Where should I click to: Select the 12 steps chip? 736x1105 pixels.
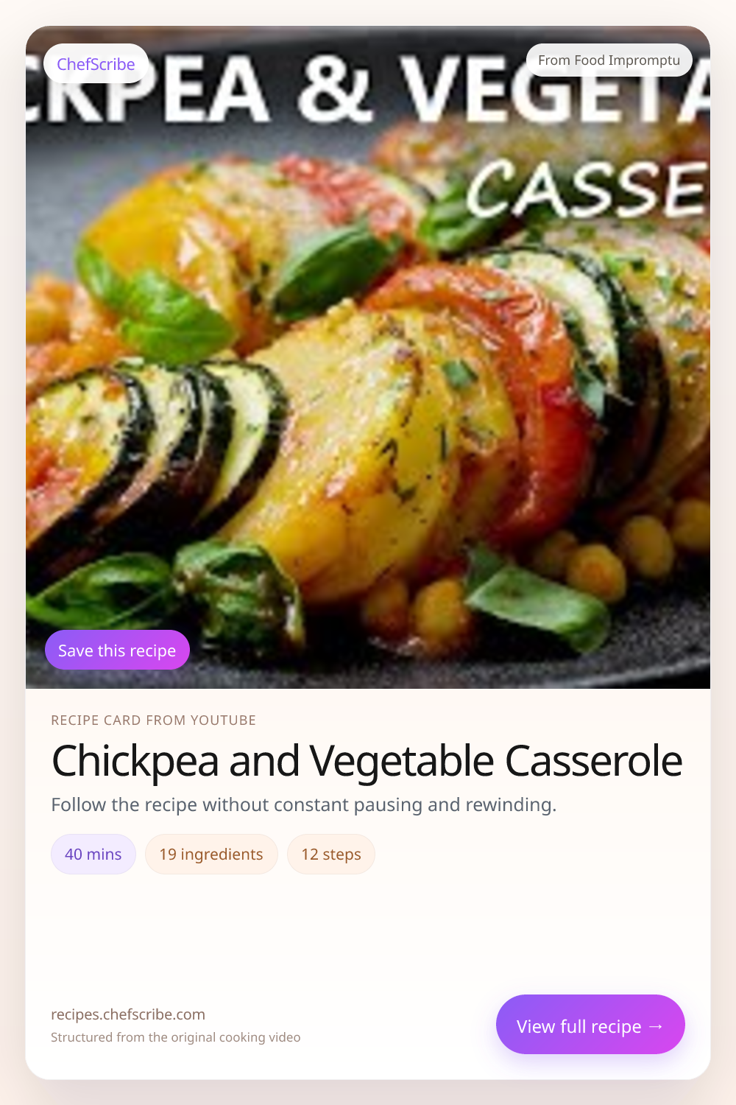point(330,855)
